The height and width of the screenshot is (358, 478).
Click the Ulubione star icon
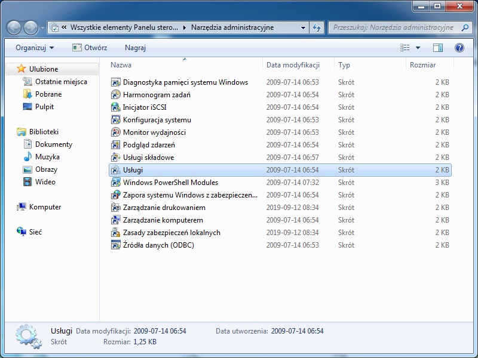[21, 69]
